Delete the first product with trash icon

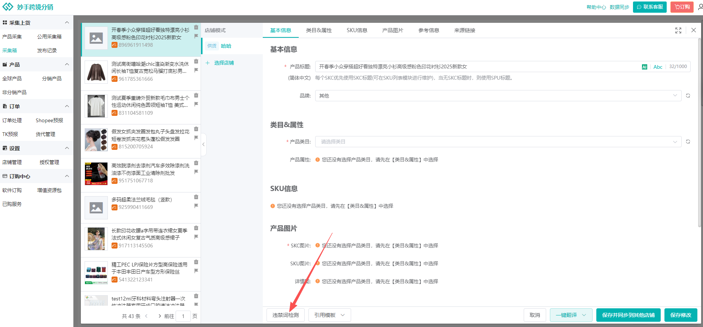coord(196,27)
